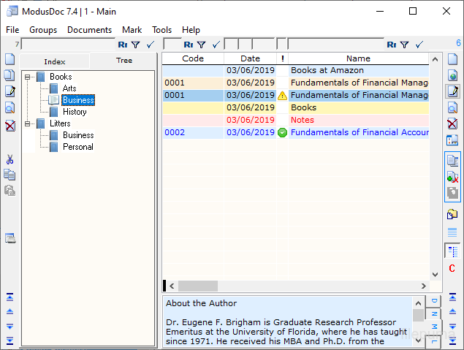Open the Documents menu
The height and width of the screenshot is (350, 464).
89,30
